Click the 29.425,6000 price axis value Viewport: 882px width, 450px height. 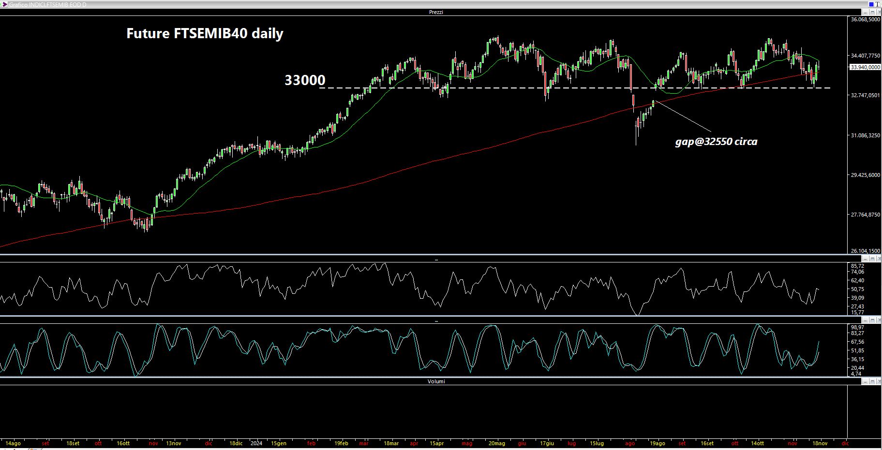pyautogui.click(x=866, y=175)
